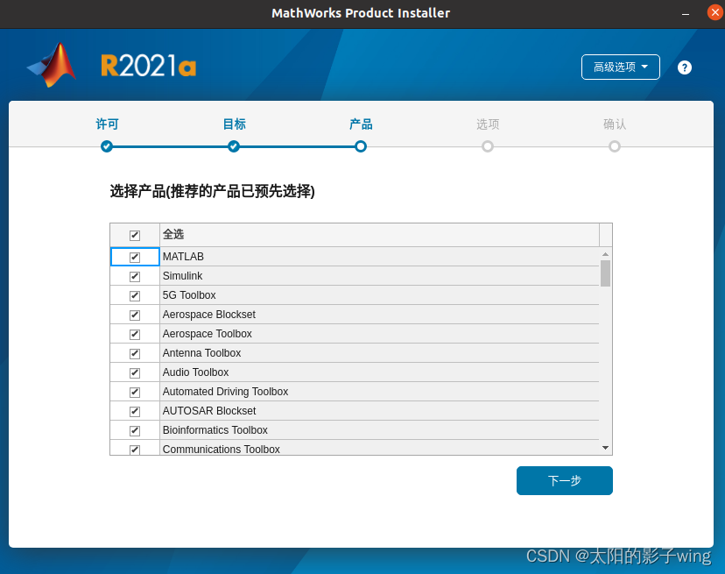Click the 选项 step circle indicator
Viewport: 725px width, 574px height.
[488, 146]
